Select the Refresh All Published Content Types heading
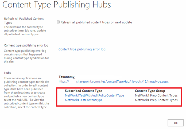Viewport: 186px width, 129px height. (24, 21)
